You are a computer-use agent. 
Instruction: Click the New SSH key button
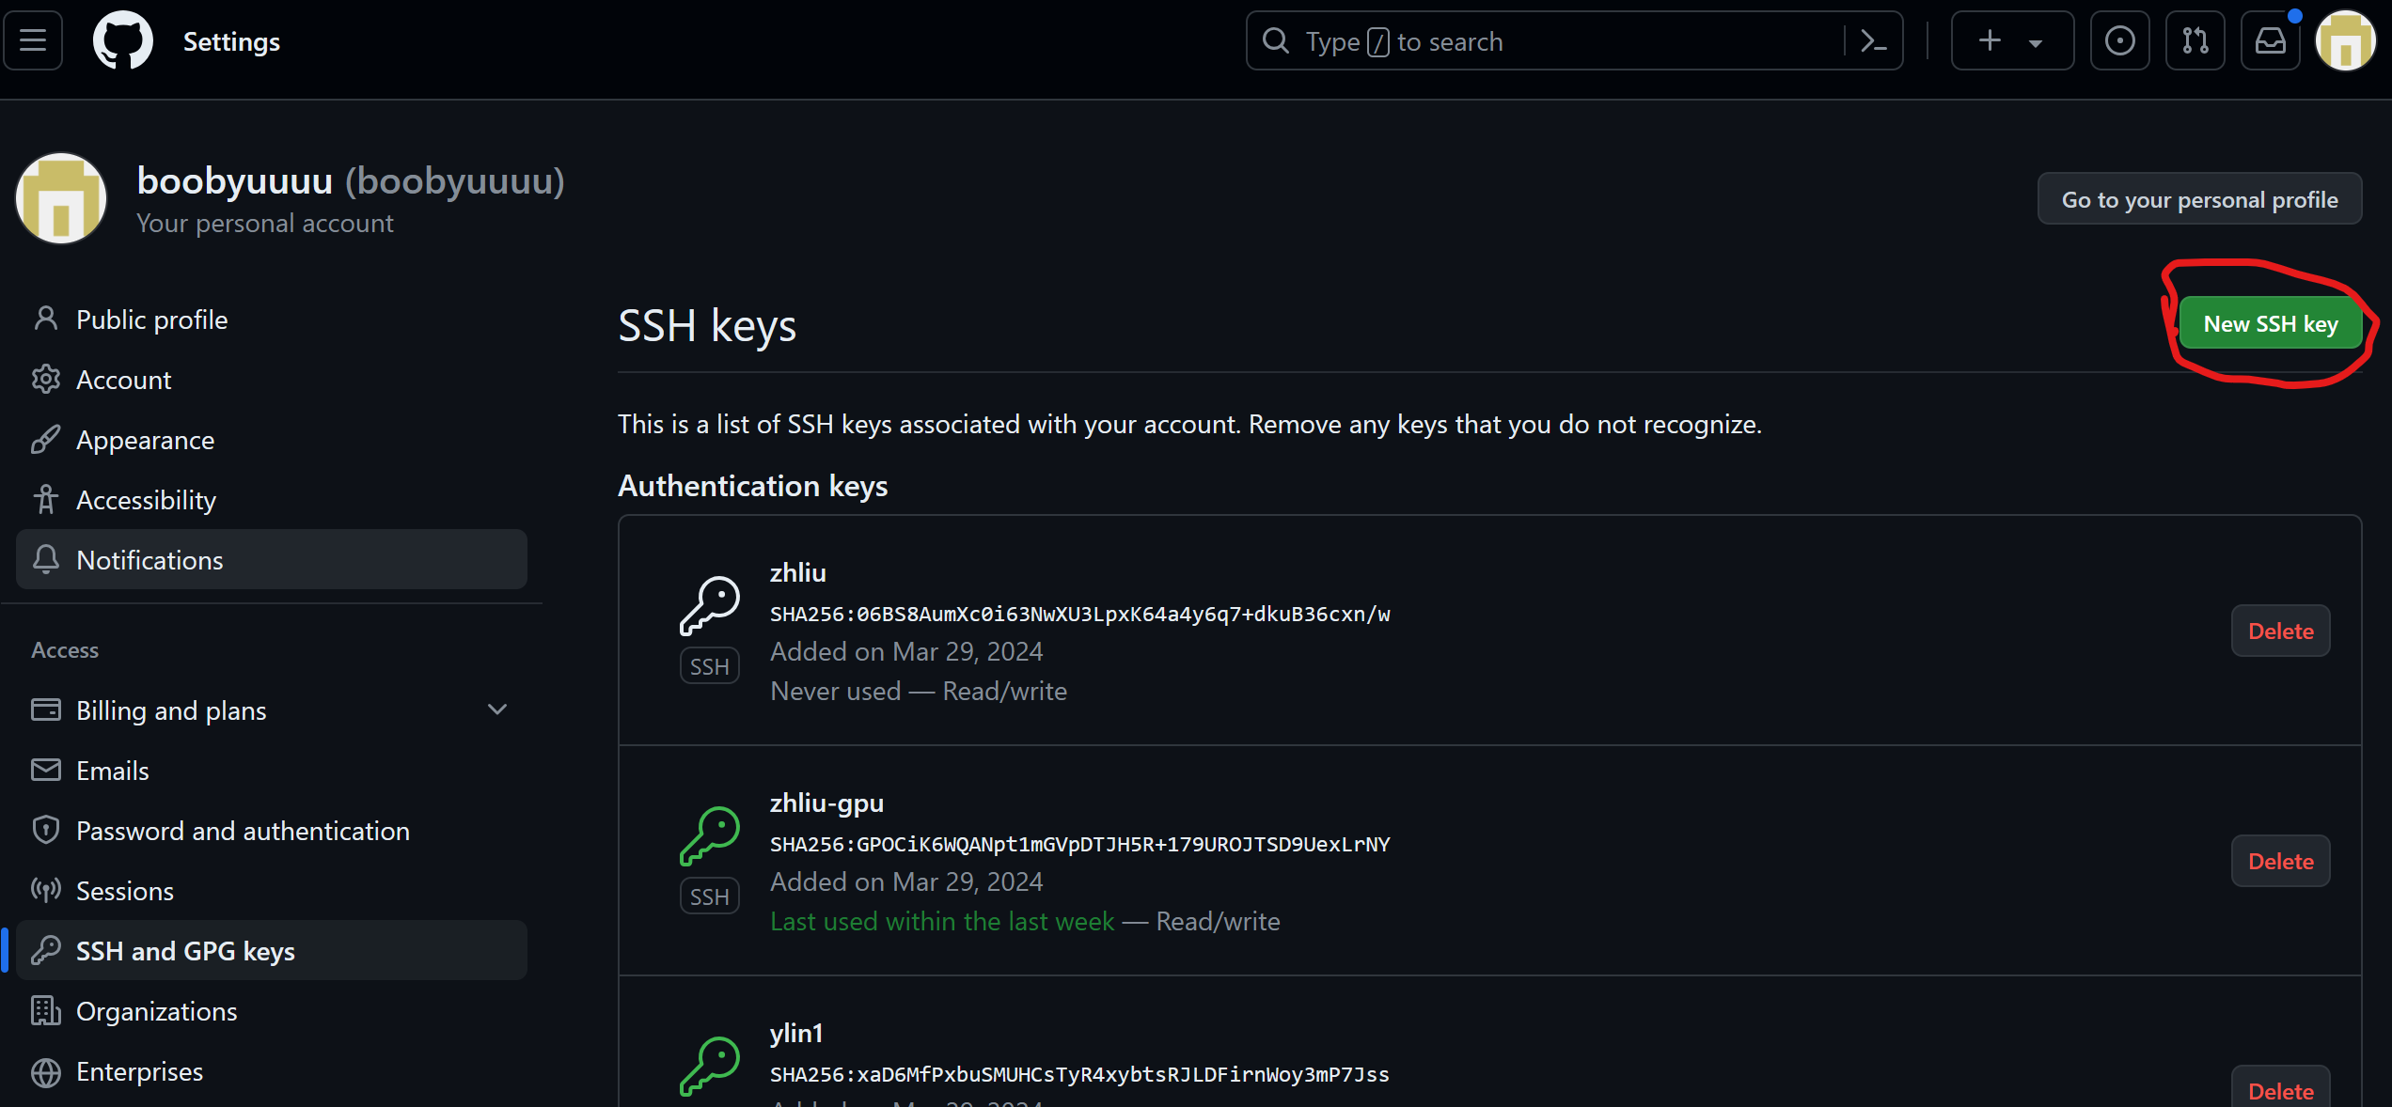(2270, 323)
